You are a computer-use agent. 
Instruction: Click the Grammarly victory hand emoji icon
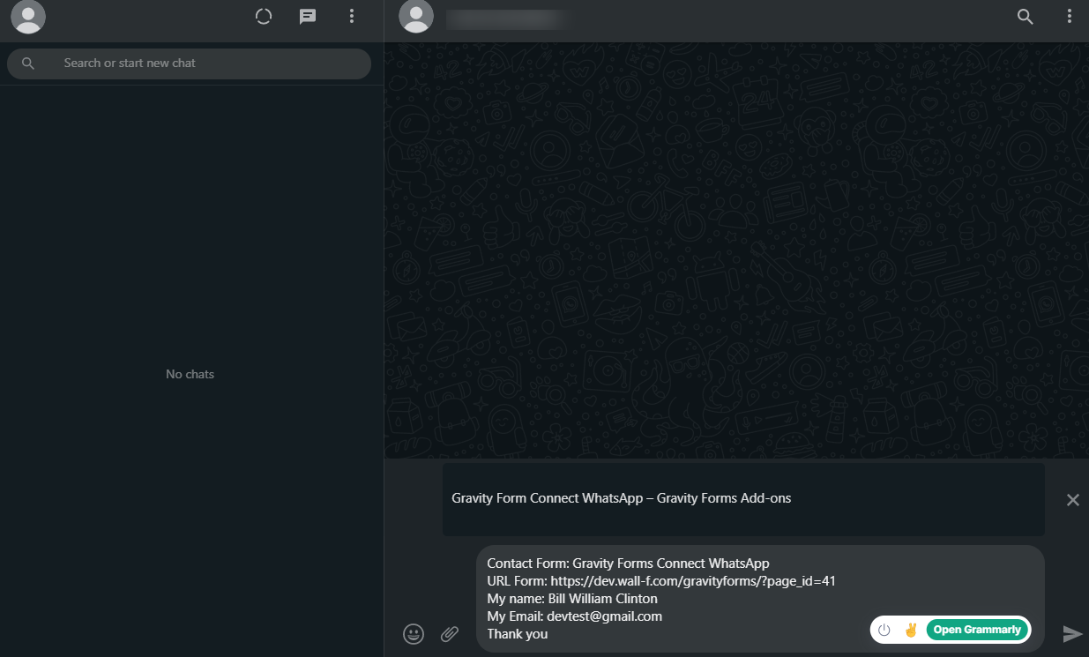[911, 630]
